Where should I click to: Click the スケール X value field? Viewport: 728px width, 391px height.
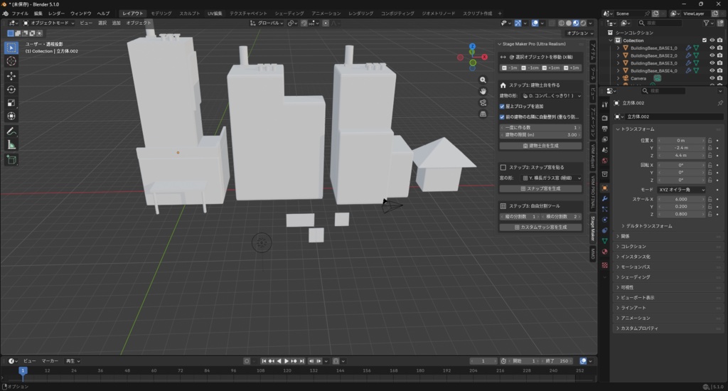tap(681, 199)
